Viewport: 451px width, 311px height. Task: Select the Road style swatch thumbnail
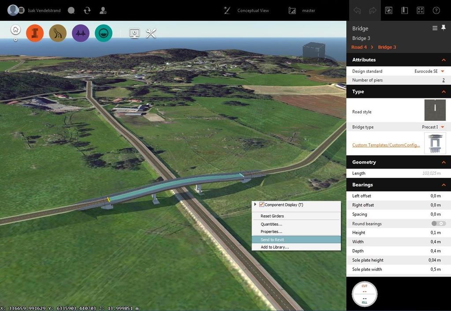(435, 110)
